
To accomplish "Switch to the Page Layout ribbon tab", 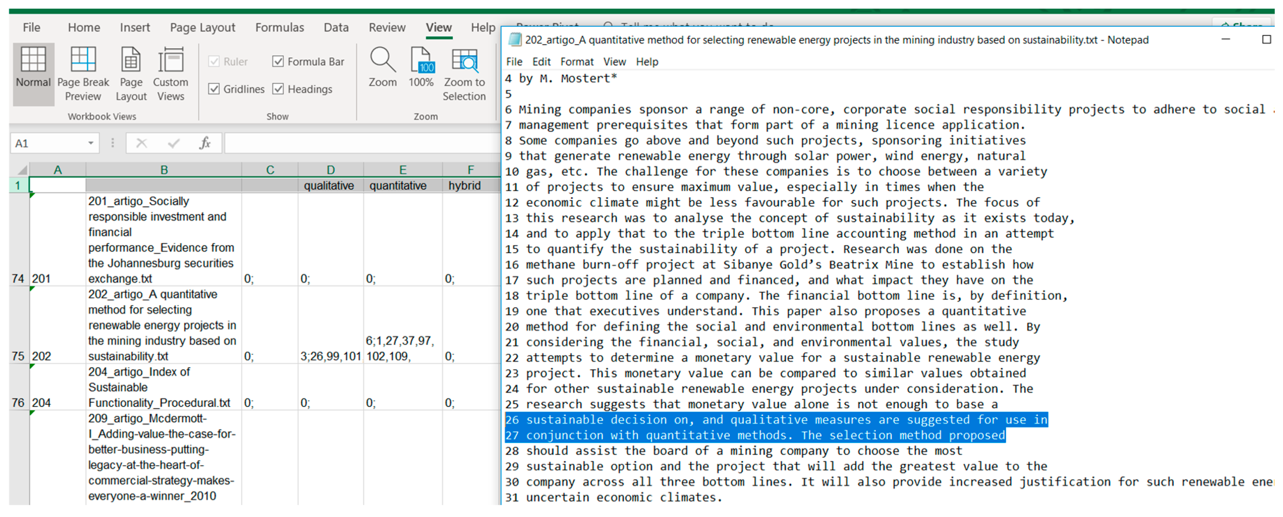I will pyautogui.click(x=202, y=27).
